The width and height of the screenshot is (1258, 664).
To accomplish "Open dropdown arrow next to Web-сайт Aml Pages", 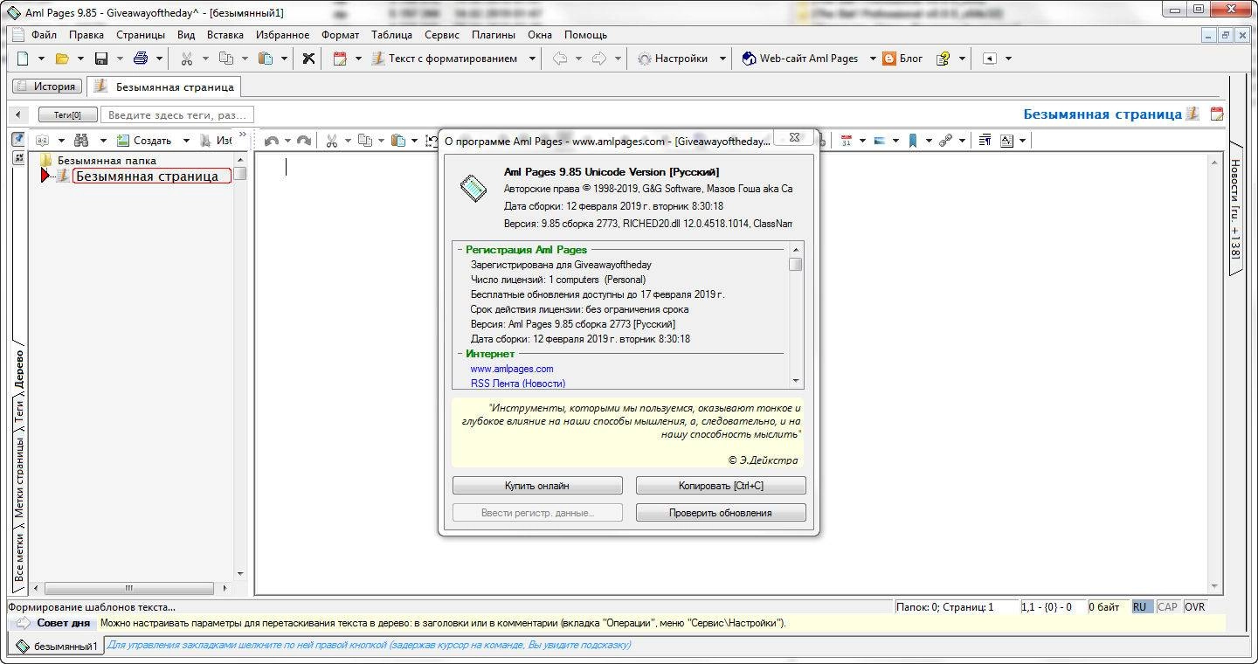I will (x=872, y=59).
